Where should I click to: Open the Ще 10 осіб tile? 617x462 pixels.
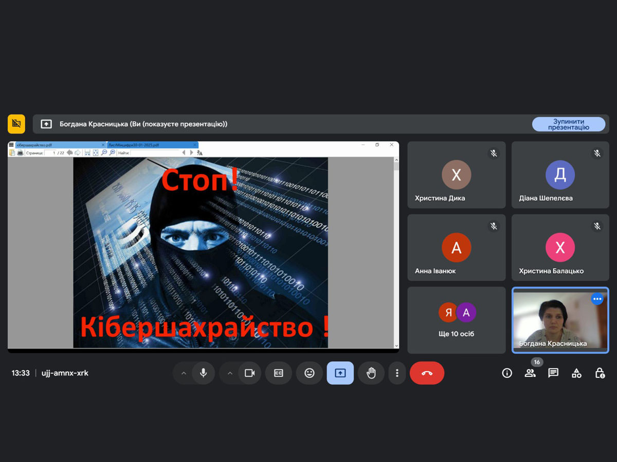point(457,320)
